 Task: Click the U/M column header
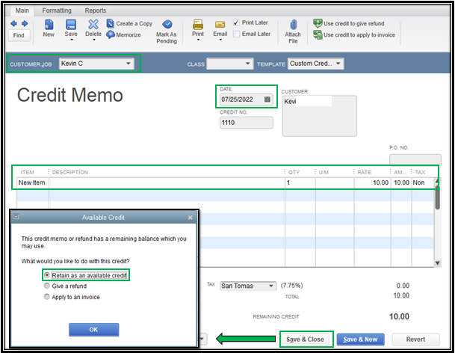(x=324, y=172)
